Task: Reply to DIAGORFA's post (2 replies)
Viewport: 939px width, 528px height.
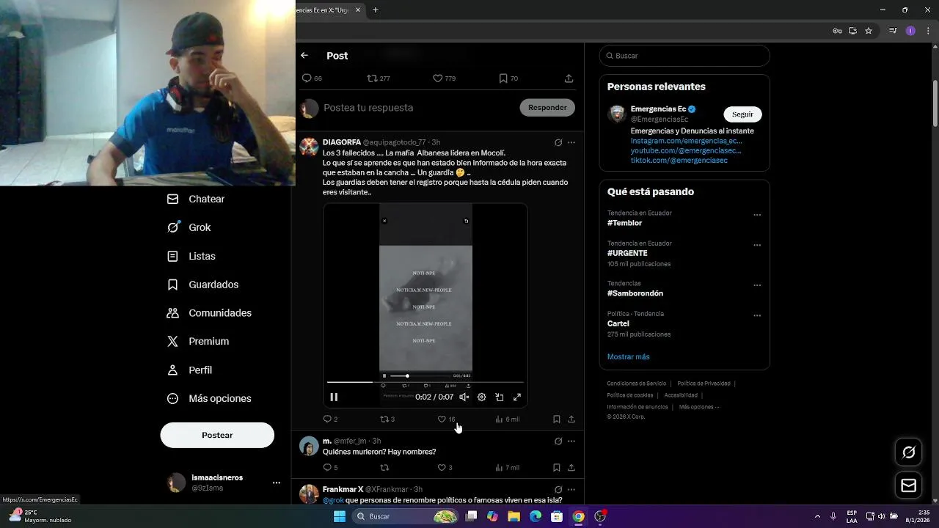Action: pos(330,419)
